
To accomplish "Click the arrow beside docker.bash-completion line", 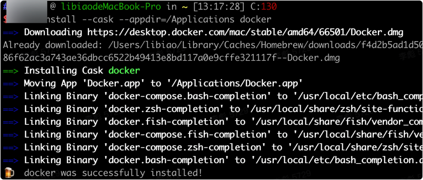I will point(11,160).
